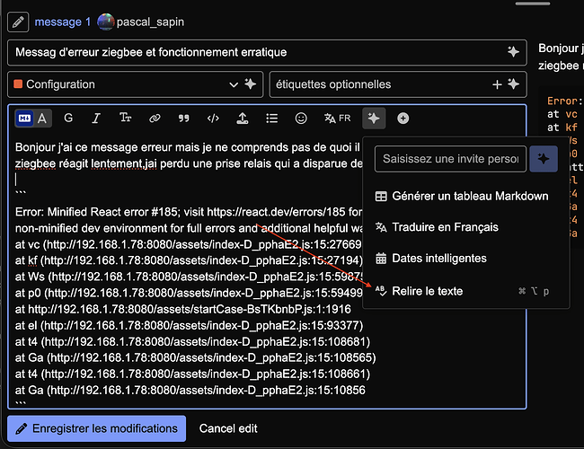Click the underlined word 'ziegbee' in editor
584x449 pixels.
[x=35, y=163]
